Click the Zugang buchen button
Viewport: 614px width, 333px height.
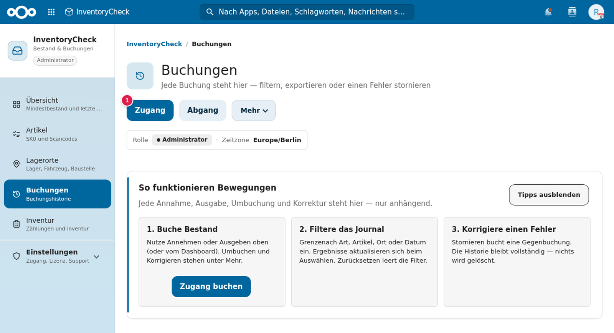point(211,287)
